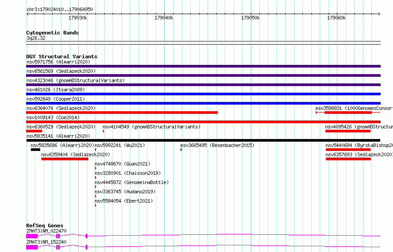
Task: Select the small black bar under nsv5835686
Action: pos(36,150)
